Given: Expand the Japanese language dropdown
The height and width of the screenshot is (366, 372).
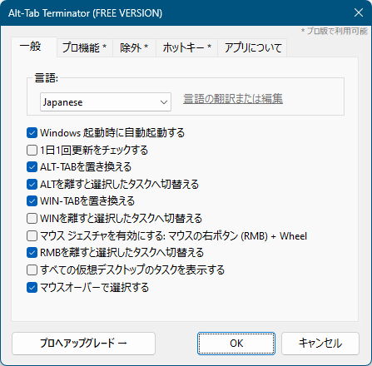Looking at the screenshot, I should pyautogui.click(x=106, y=102).
